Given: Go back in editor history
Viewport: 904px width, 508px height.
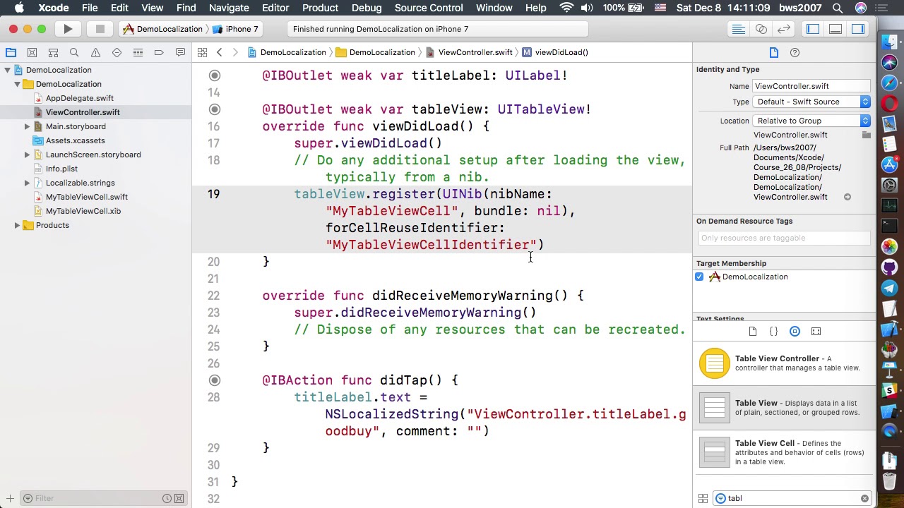Looking at the screenshot, I should pos(219,52).
